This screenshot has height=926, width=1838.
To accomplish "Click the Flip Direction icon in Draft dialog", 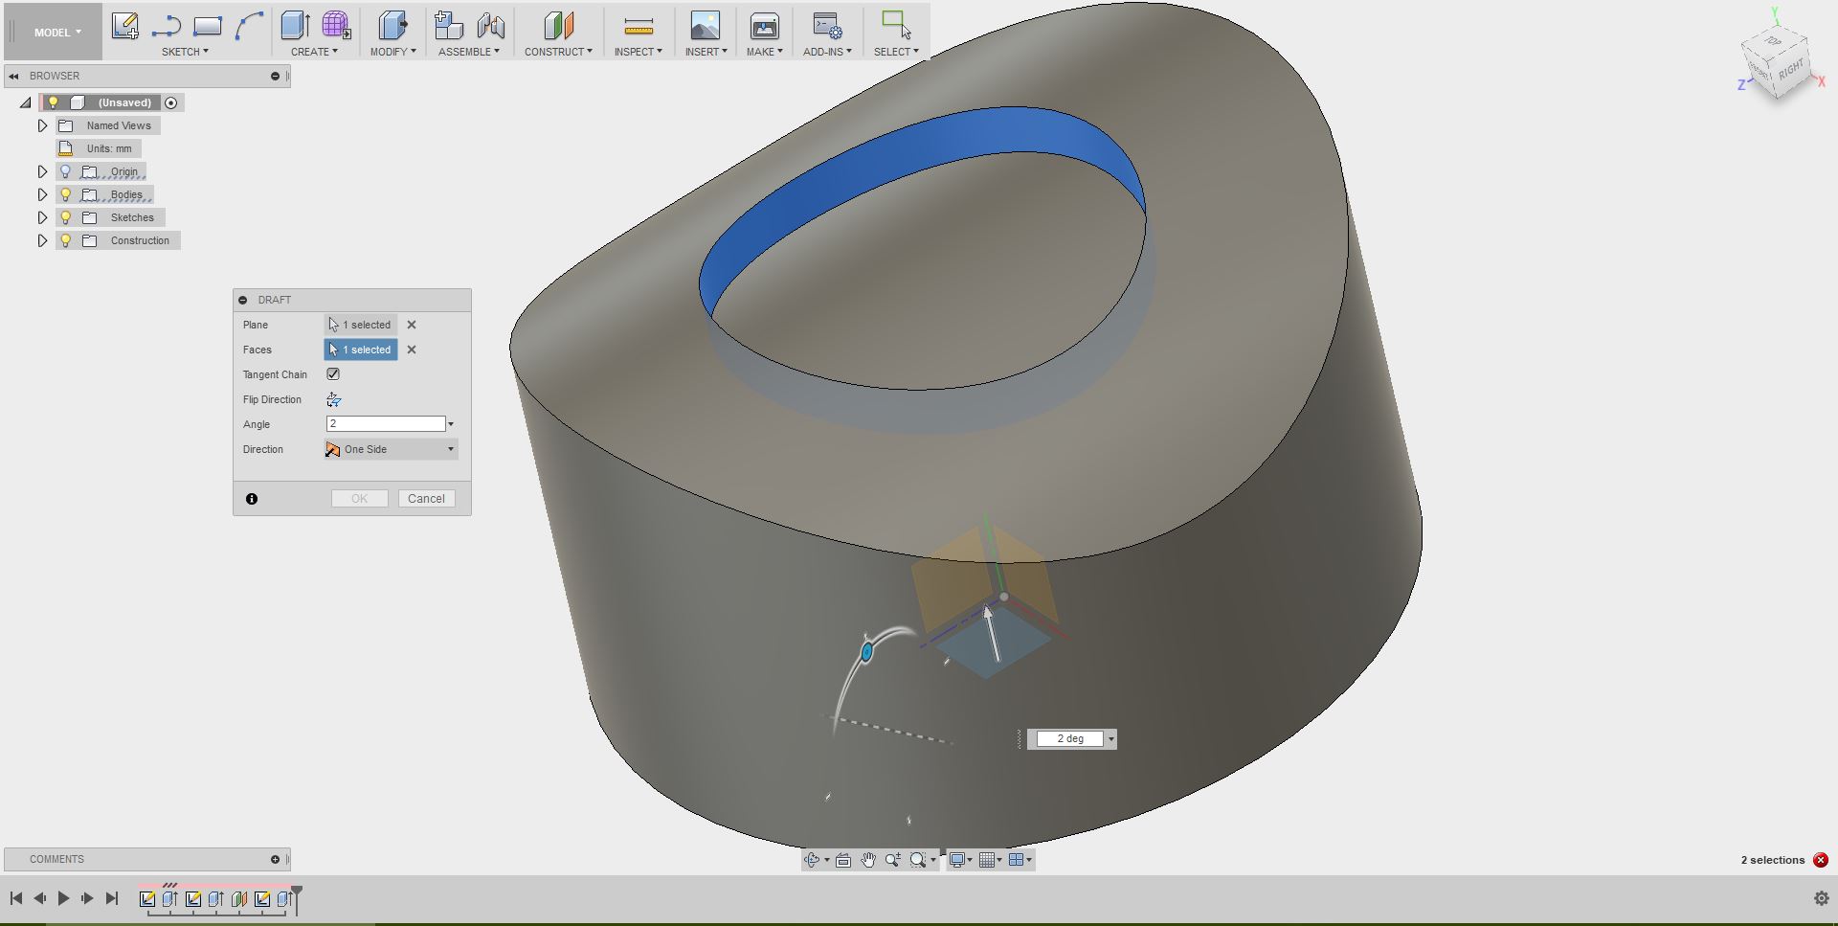I will point(333,399).
